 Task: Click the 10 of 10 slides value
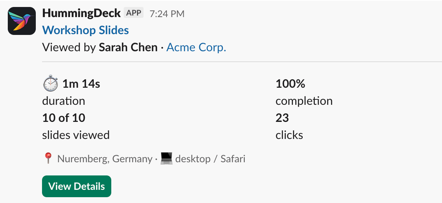coord(64,118)
